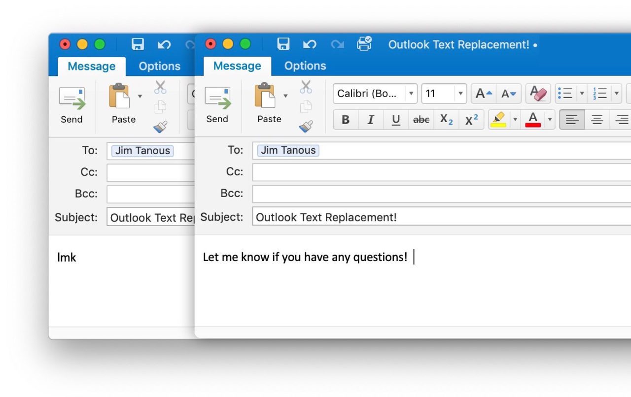Click the Save disk icon in front window title bar

click(283, 44)
